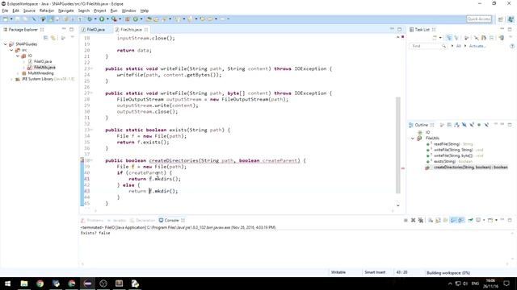The image size is (517, 290).
Task: Open Chrome from Windows taskbar
Action: (x=40, y=284)
